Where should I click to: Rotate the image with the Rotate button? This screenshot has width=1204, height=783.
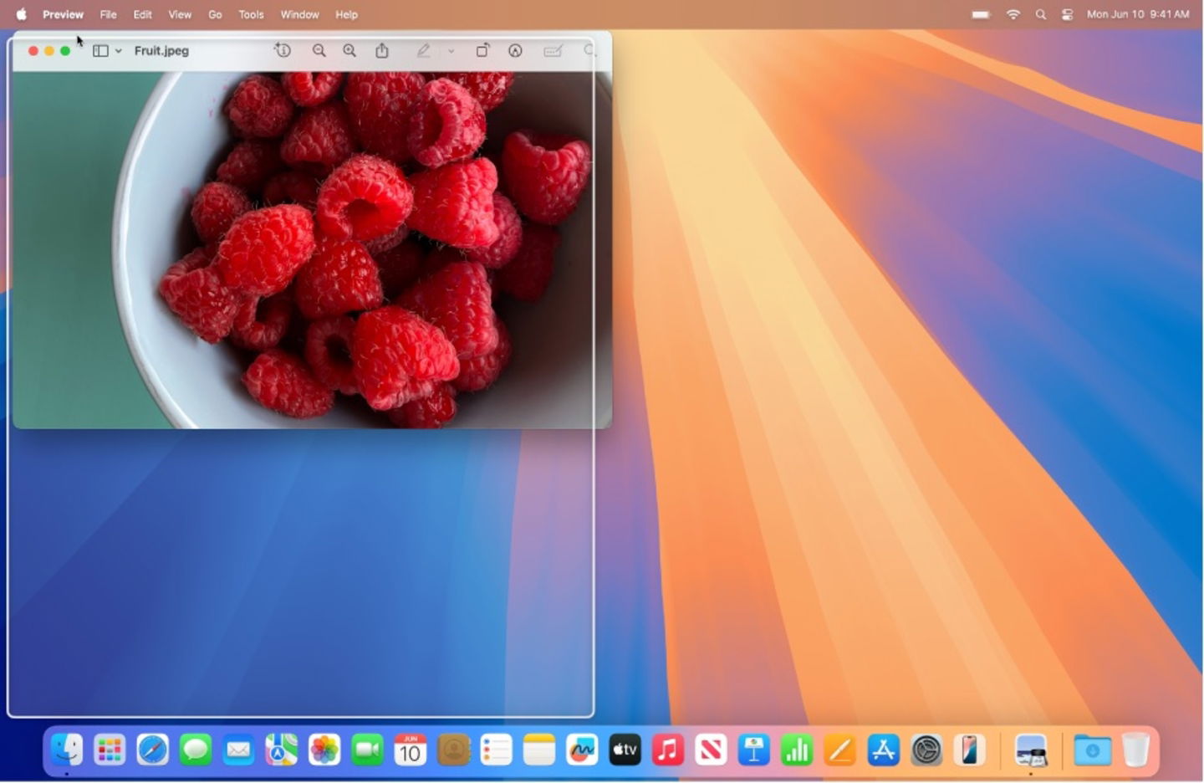coord(482,50)
